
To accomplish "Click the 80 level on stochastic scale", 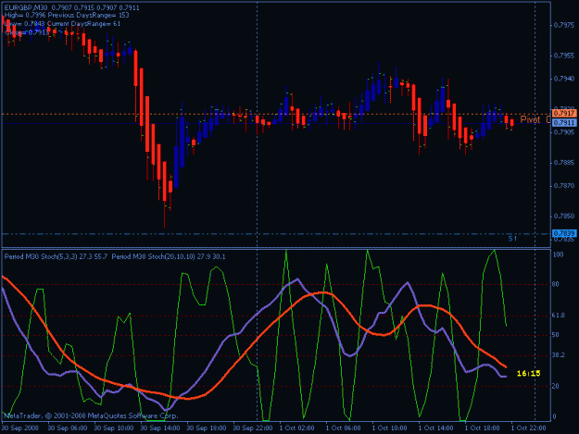I will click(x=556, y=284).
